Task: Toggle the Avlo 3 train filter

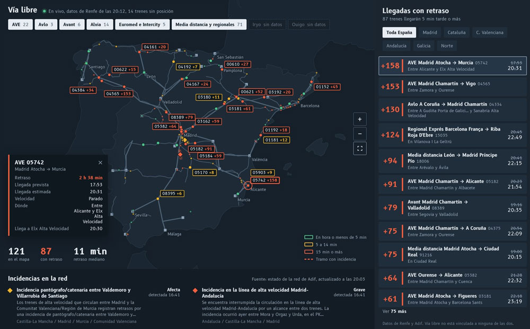Action: [46, 24]
